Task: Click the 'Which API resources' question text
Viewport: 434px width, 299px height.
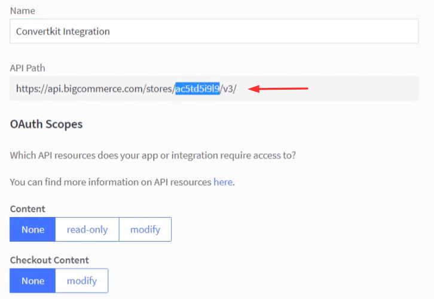Action: 153,155
